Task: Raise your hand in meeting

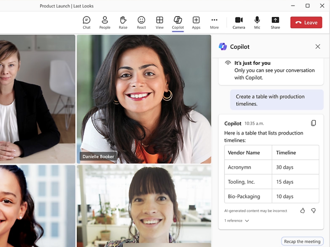Action: pos(123,23)
